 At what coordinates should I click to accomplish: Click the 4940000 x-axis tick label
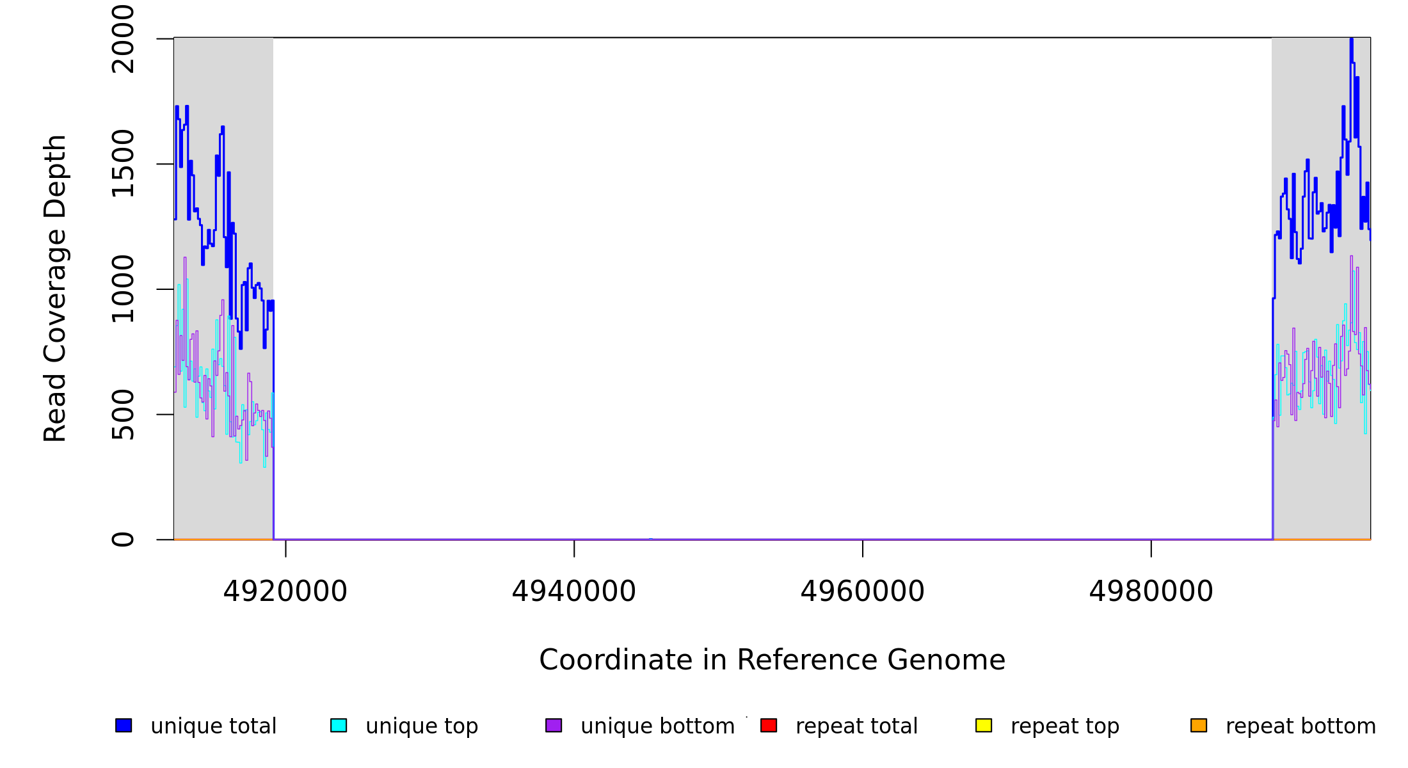point(574,591)
